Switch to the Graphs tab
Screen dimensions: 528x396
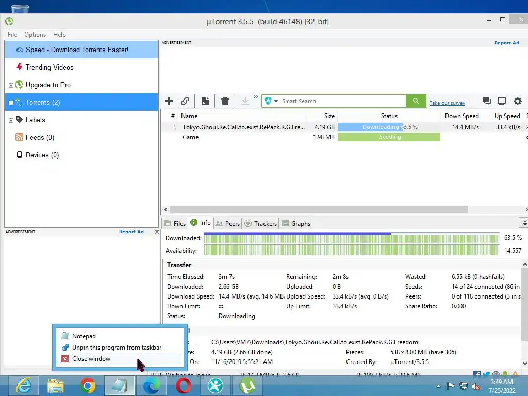tap(296, 224)
